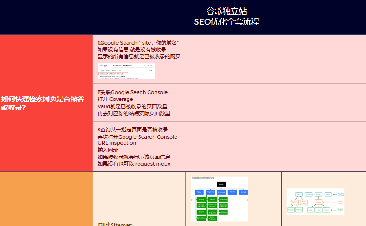Click the text '输入网址'
Viewport: 366px width, 226px height.
(108, 150)
